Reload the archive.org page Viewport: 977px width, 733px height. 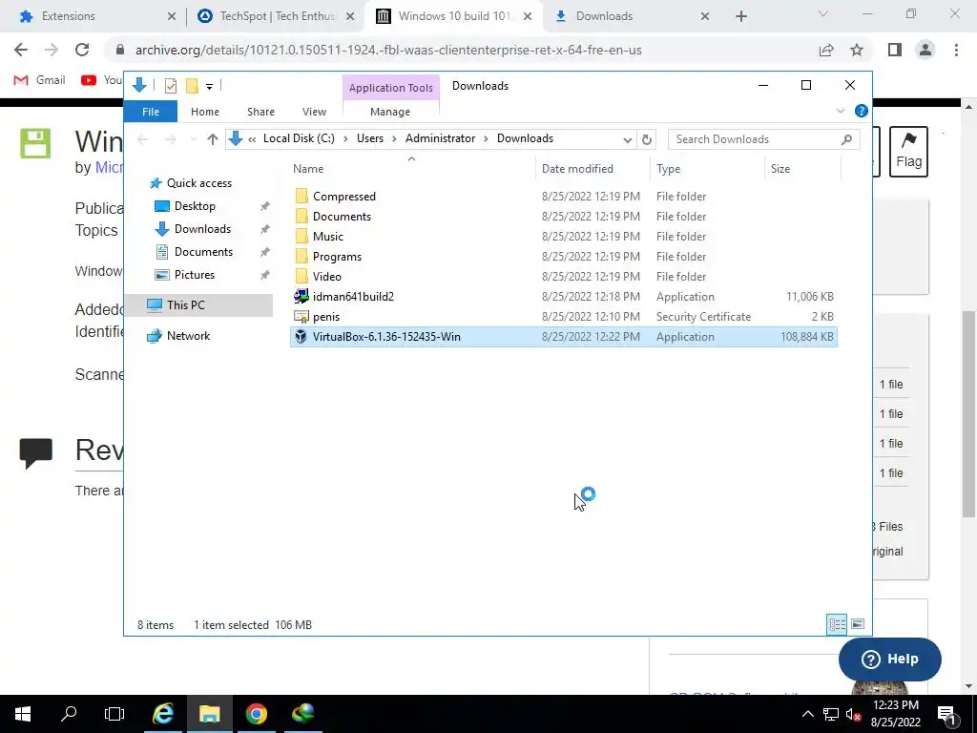coord(82,50)
